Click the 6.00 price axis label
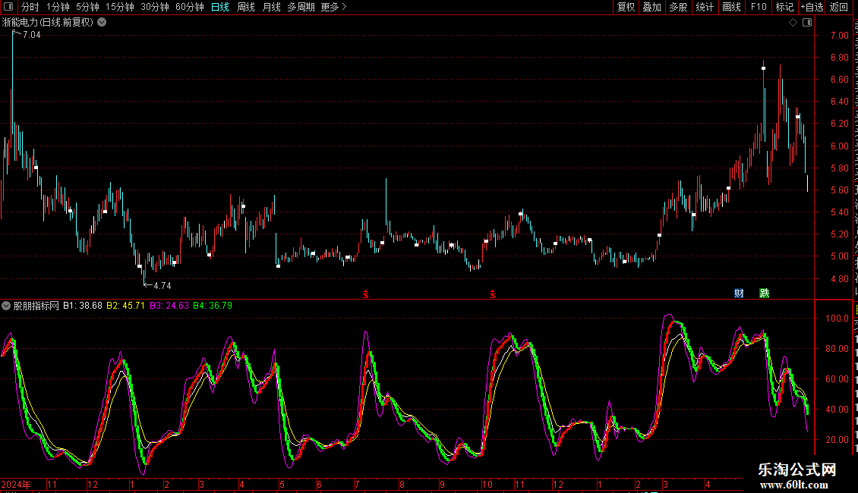Image resolution: width=858 pixels, height=493 pixels. point(839,146)
